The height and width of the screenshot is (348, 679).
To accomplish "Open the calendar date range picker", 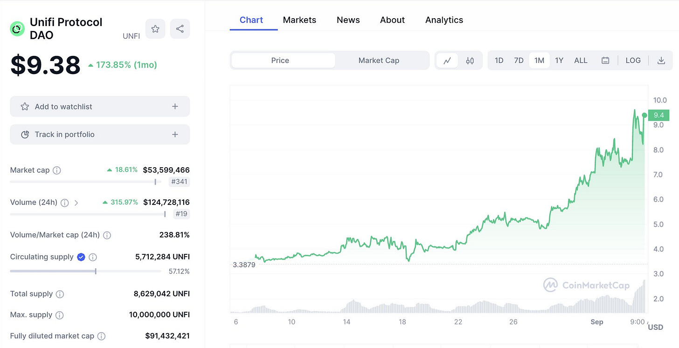I will pos(605,61).
